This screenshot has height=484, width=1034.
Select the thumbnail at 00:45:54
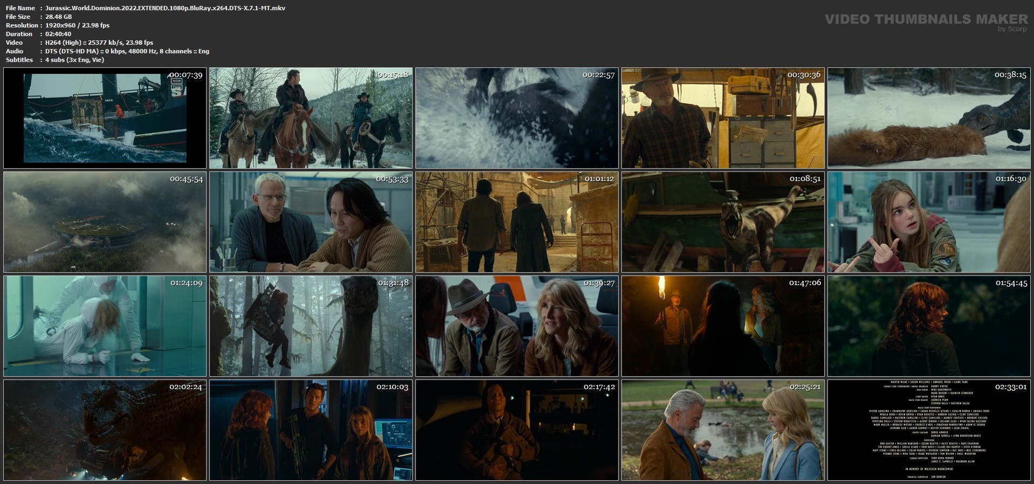[105, 222]
